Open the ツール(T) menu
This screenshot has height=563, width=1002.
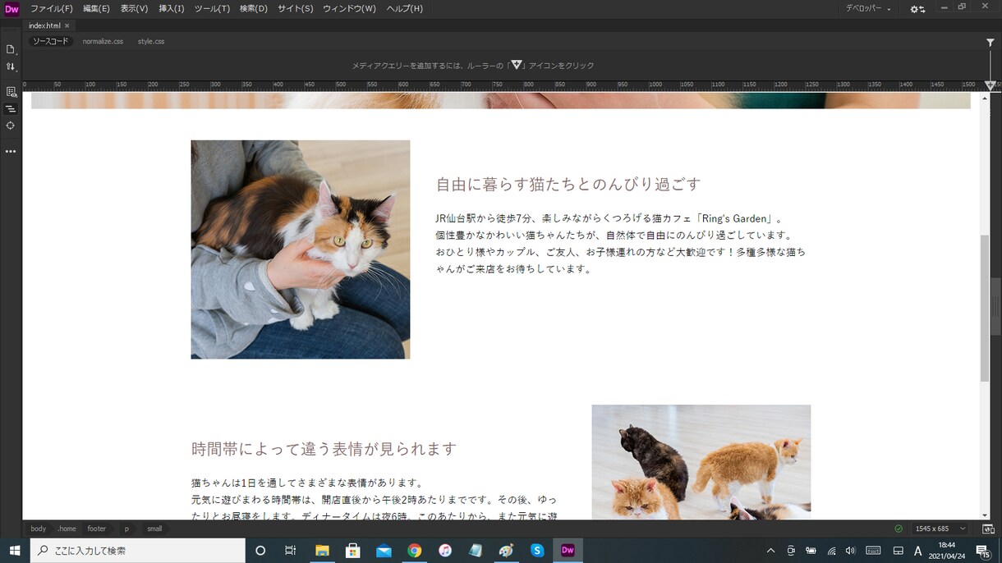(212, 8)
